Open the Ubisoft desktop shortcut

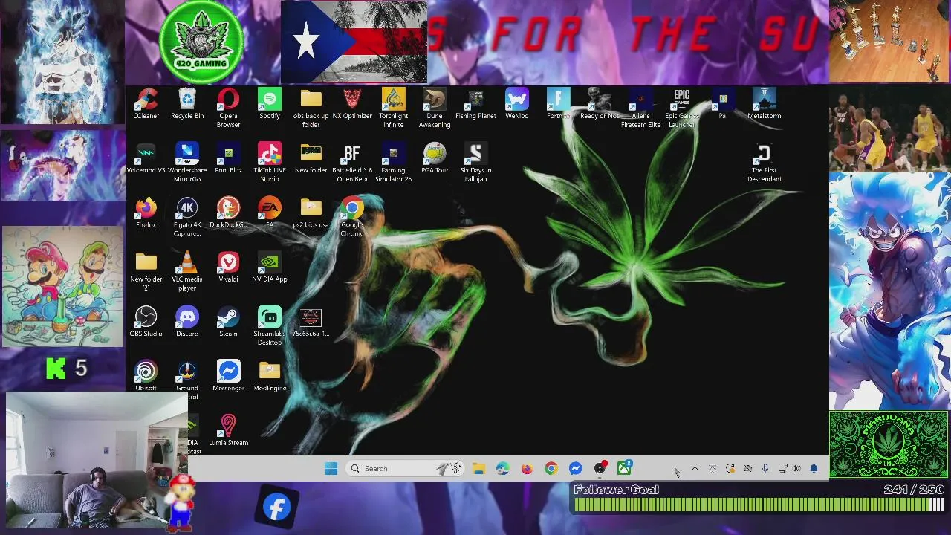click(146, 376)
